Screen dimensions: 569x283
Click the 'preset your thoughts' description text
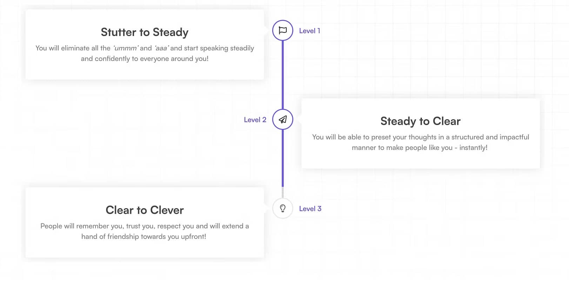click(x=421, y=142)
